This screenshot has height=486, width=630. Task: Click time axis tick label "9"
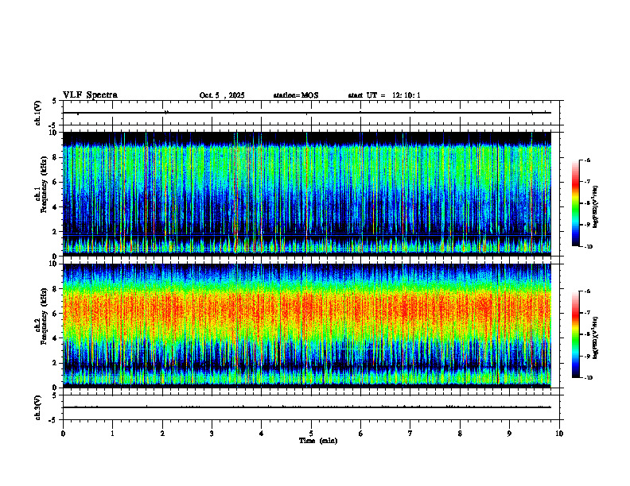[509, 434]
